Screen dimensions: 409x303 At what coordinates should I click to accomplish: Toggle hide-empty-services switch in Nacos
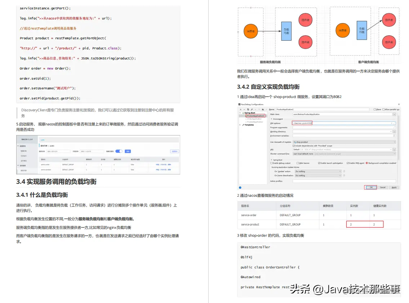119,151
